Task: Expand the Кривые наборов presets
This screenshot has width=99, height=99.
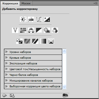Action: [x=7, y=58]
